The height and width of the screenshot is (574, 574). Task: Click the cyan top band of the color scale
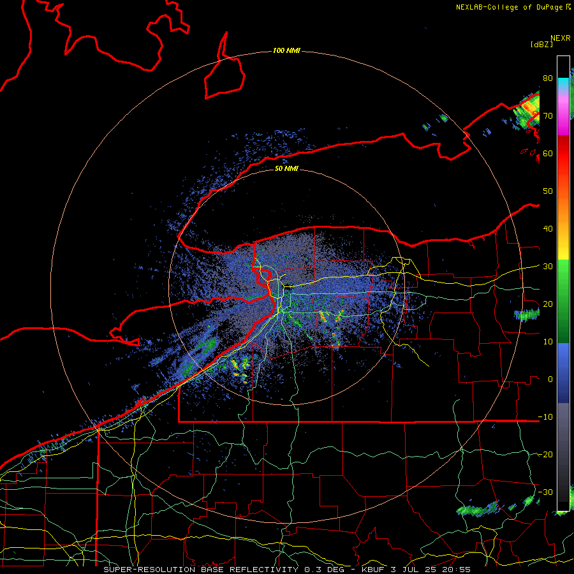point(563,82)
